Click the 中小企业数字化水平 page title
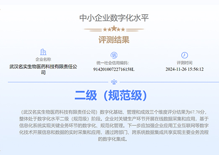Viewport: 219px width, 155px height. 114,18
